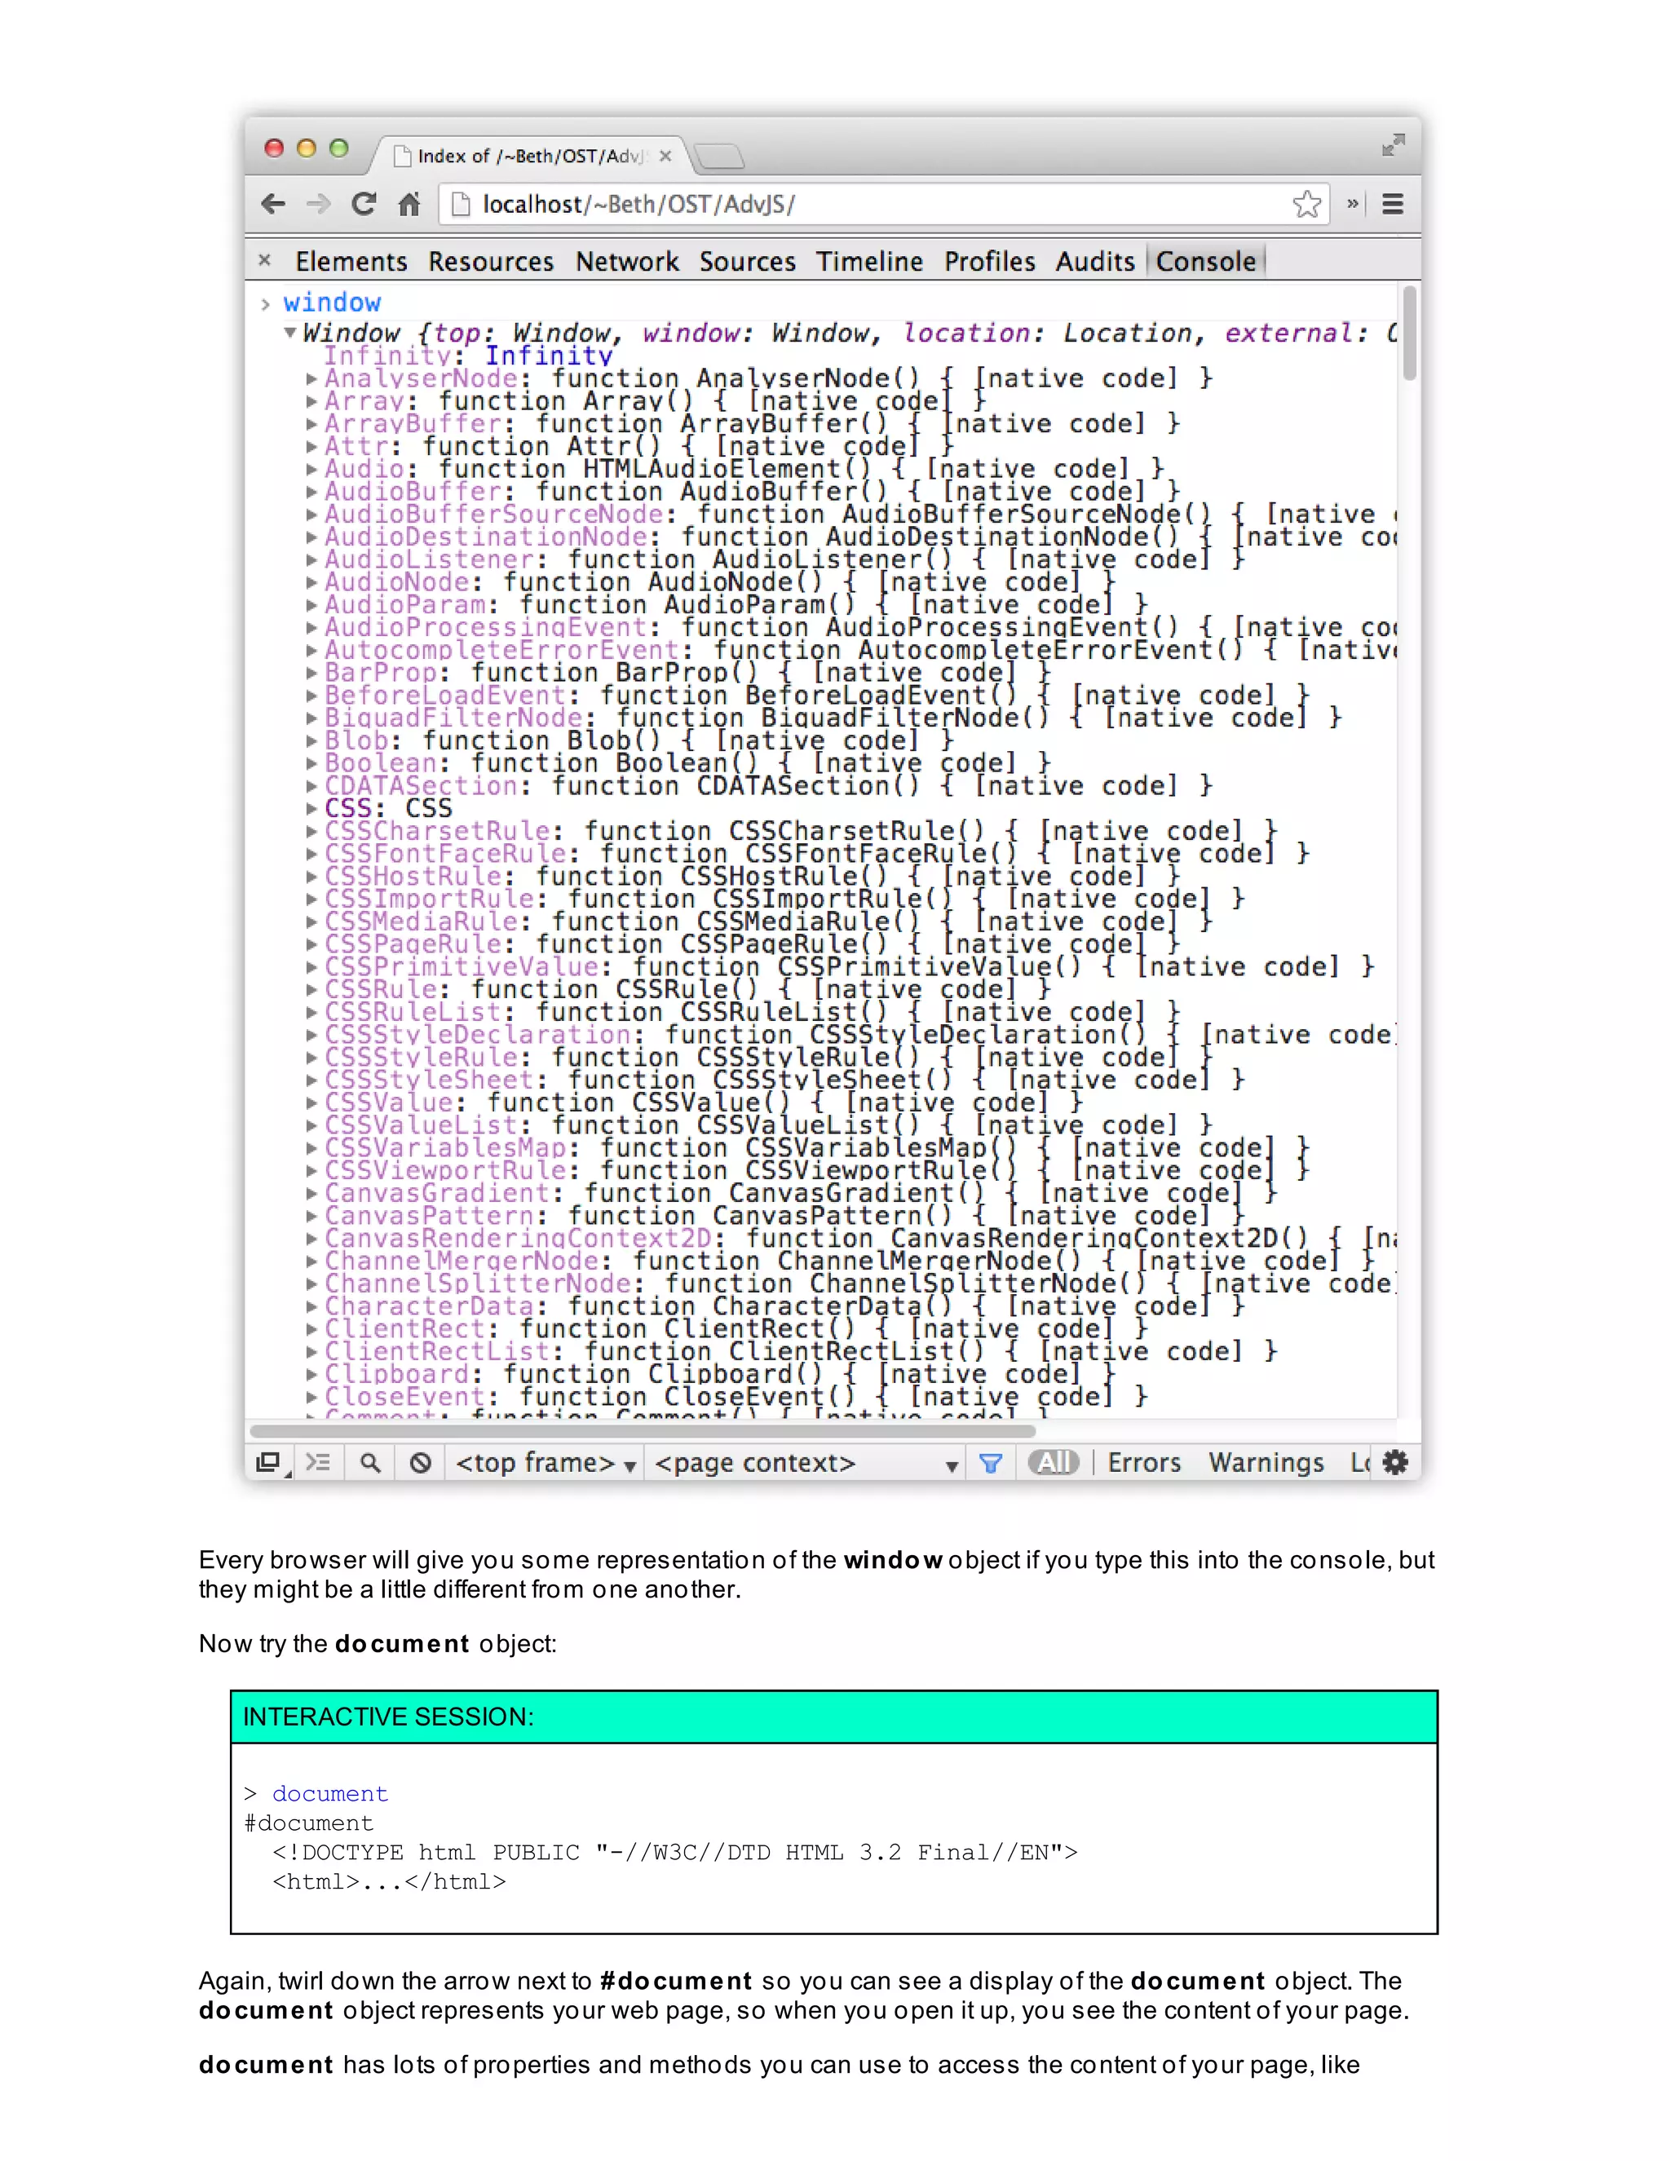Click the DOCTYPE line in session box

[674, 1852]
